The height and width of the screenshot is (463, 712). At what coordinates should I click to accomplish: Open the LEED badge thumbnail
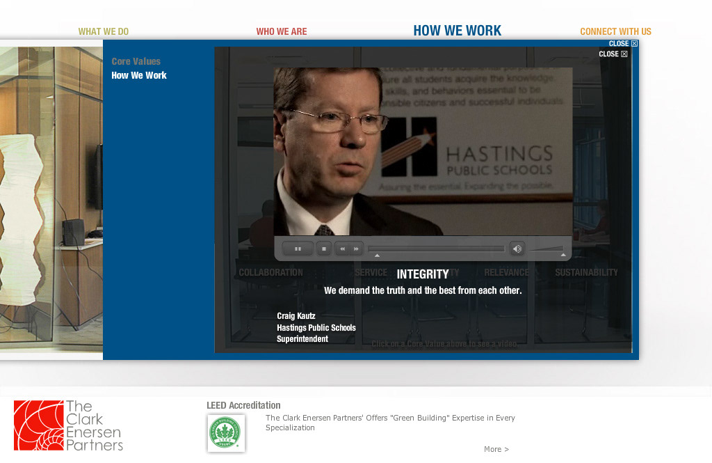click(x=226, y=433)
